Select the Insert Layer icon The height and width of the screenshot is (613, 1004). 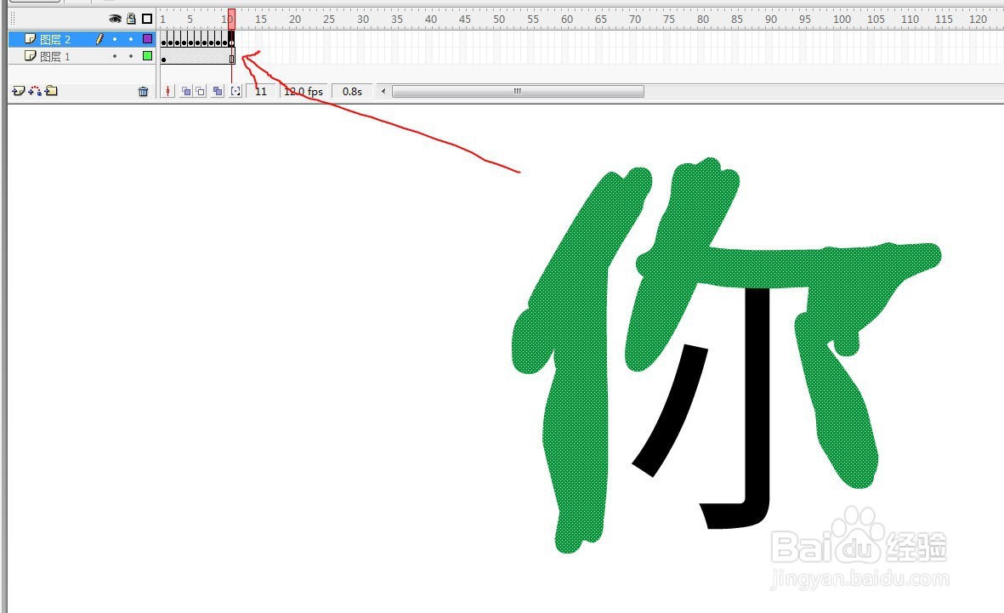pos(19,90)
